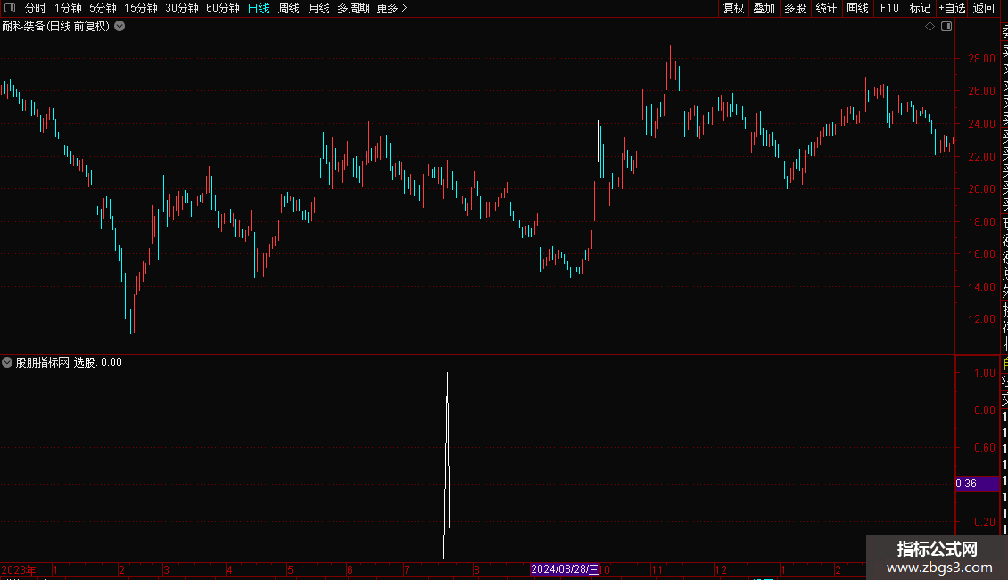This screenshot has height=580, width=1008.
Task: Open the 复权 adjustment option
Action: tap(733, 8)
